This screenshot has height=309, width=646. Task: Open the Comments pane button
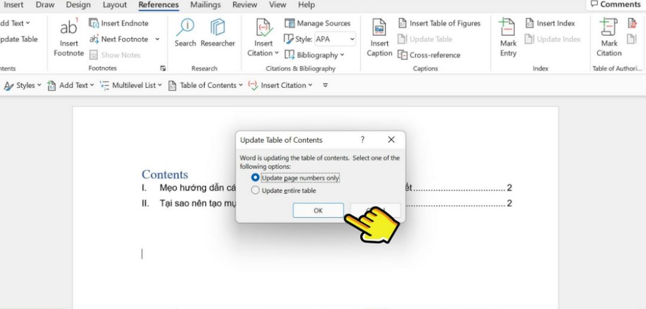[615, 5]
